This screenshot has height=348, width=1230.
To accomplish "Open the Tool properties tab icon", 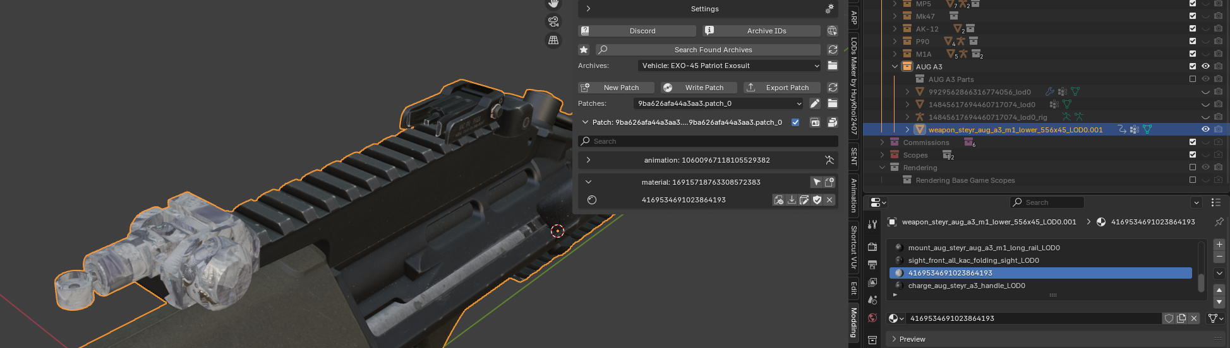I will 872,224.
